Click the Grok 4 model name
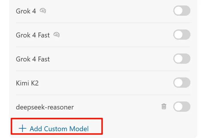Screen dimensions: 207x138 (x=26, y=11)
